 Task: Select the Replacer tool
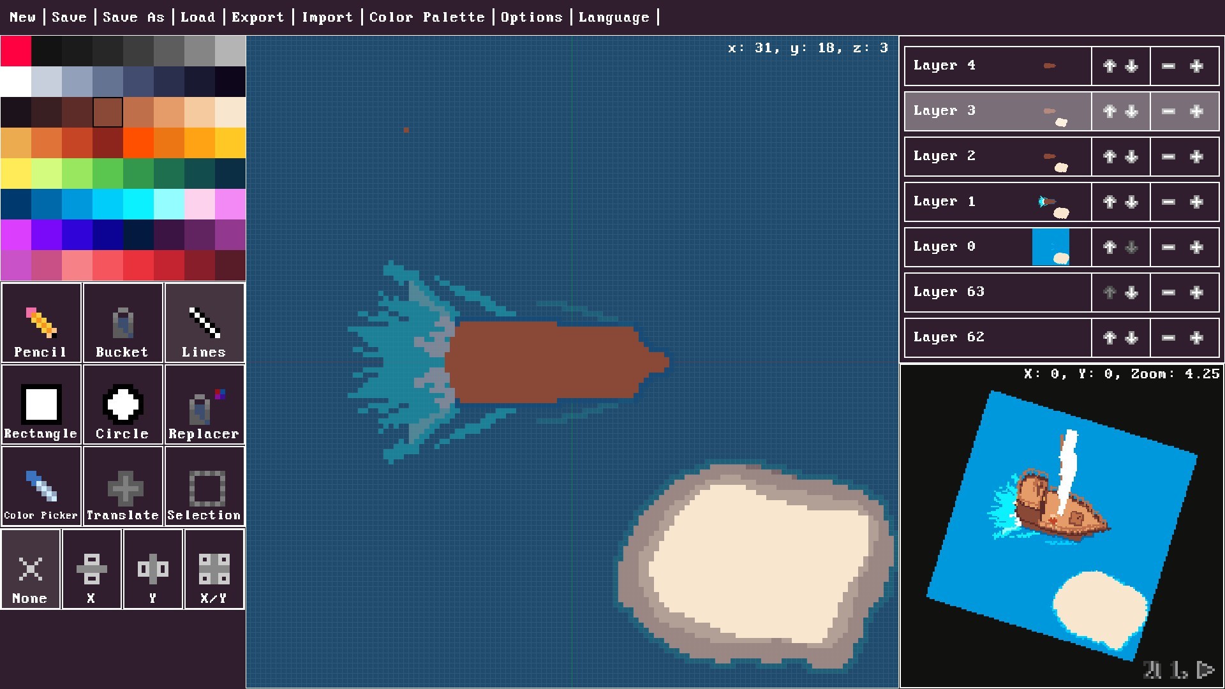[204, 405]
